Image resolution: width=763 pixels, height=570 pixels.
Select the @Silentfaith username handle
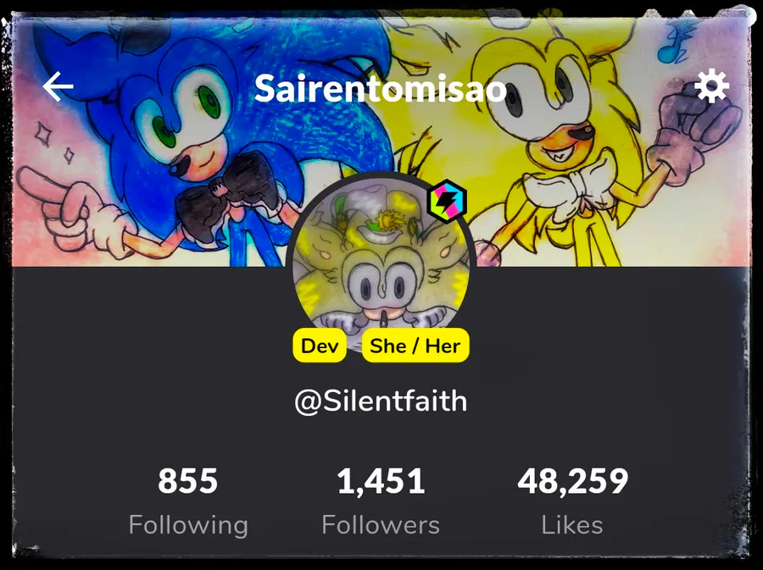(381, 401)
